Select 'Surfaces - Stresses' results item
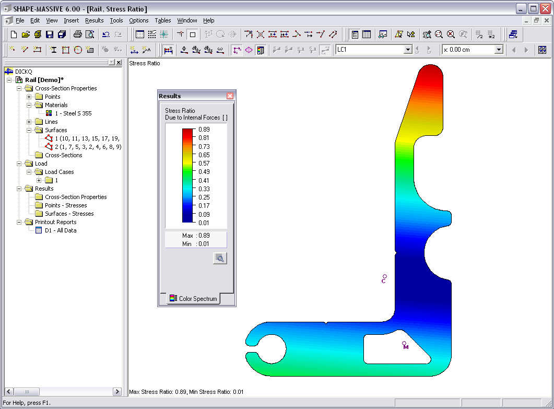This screenshot has height=409, width=554. 69,214
